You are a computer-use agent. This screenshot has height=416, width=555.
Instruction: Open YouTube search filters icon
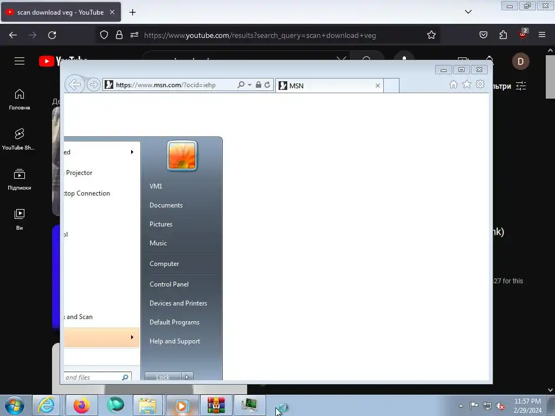click(521, 86)
